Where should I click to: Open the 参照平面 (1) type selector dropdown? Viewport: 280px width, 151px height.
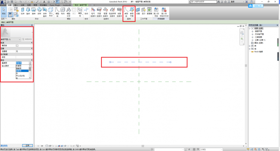pyautogui.click(x=11, y=39)
